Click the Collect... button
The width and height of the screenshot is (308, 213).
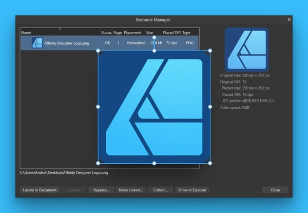click(x=160, y=190)
